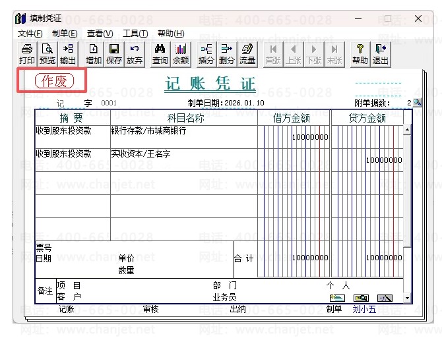Image resolution: width=442 pixels, height=338 pixels.
Task: Save the voucher with 保存
Action: click(x=114, y=54)
